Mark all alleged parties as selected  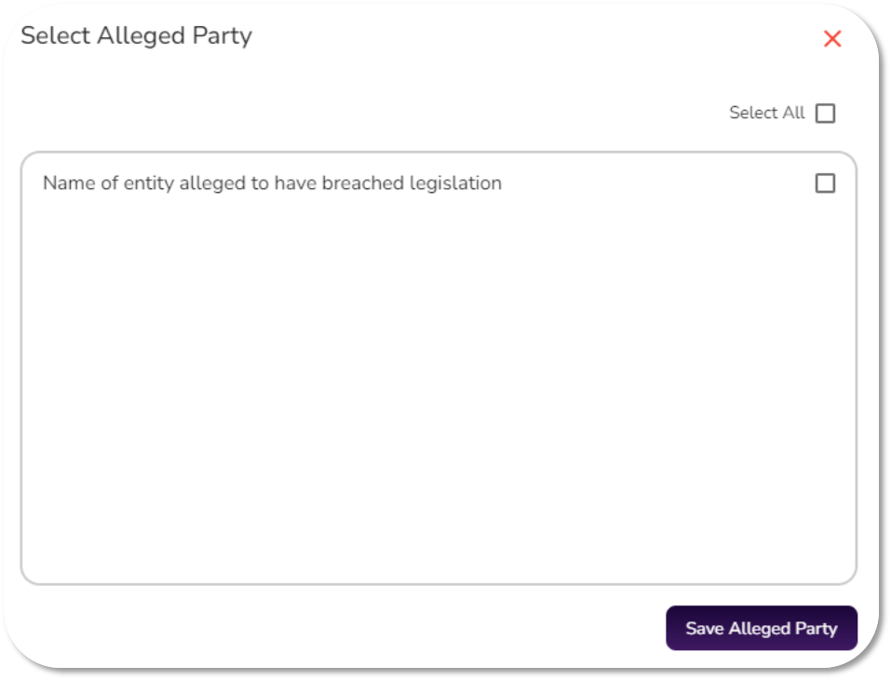(825, 114)
